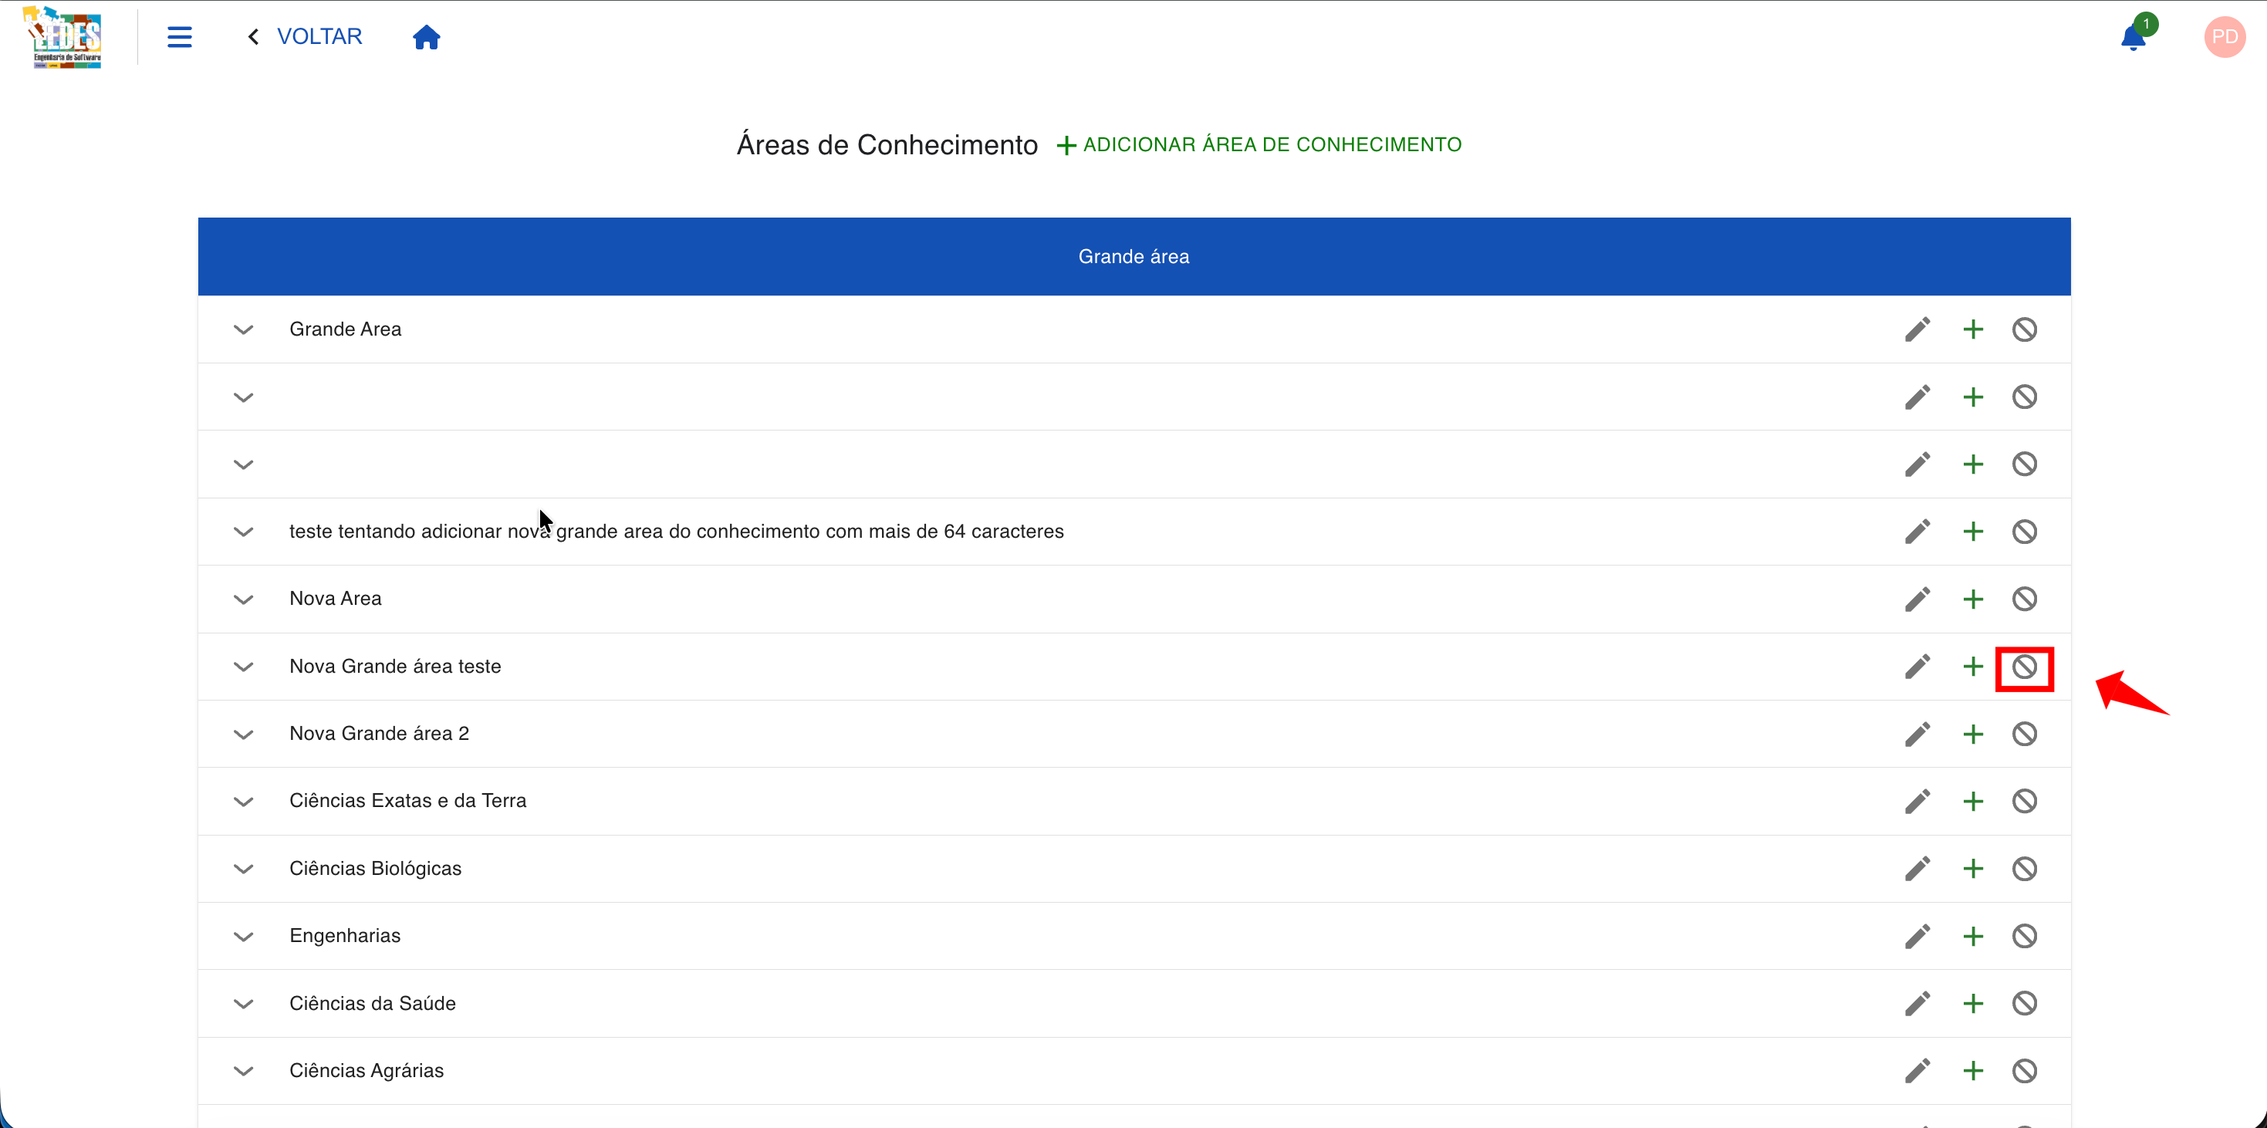Add a sub-area under Ciências Agrárias
2267x1128 pixels.
pyautogui.click(x=1972, y=1071)
